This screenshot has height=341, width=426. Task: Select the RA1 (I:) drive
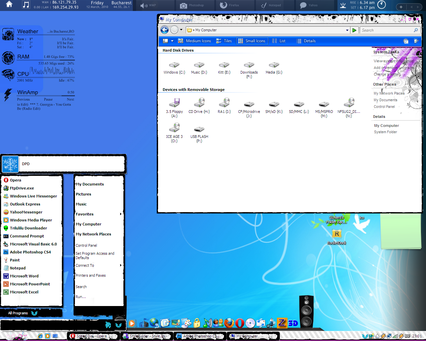tap(224, 106)
